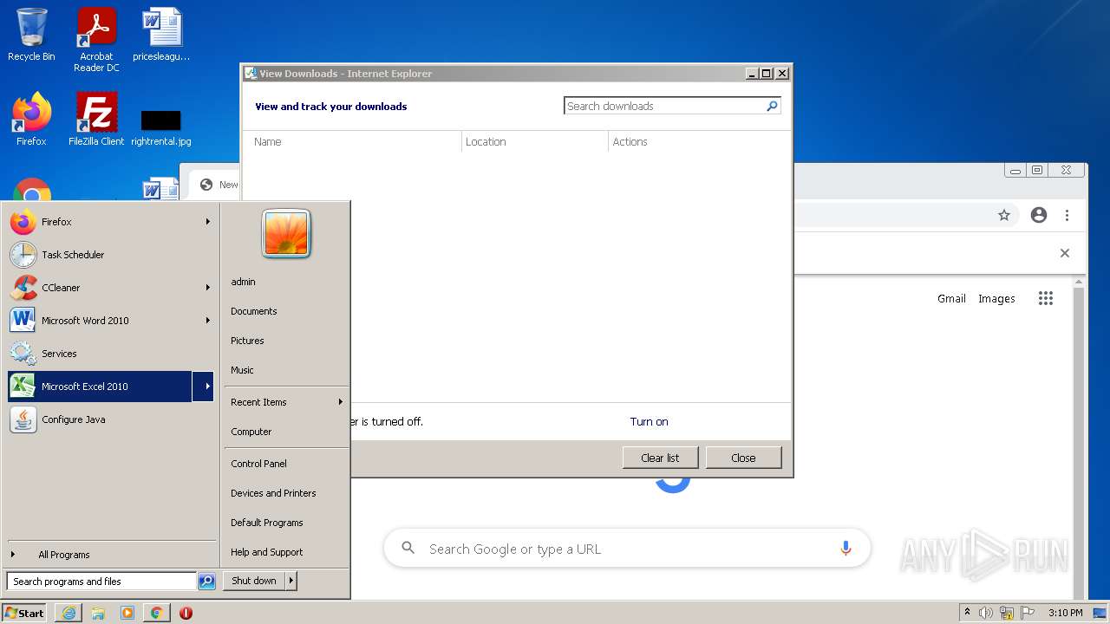This screenshot has width=1110, height=624.
Task: Click Close button in View Downloads
Action: tap(743, 458)
